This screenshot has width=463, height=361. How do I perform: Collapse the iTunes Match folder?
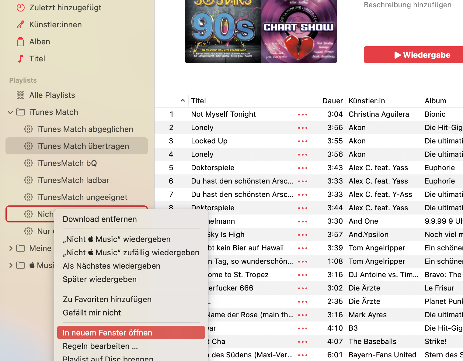[10, 112]
